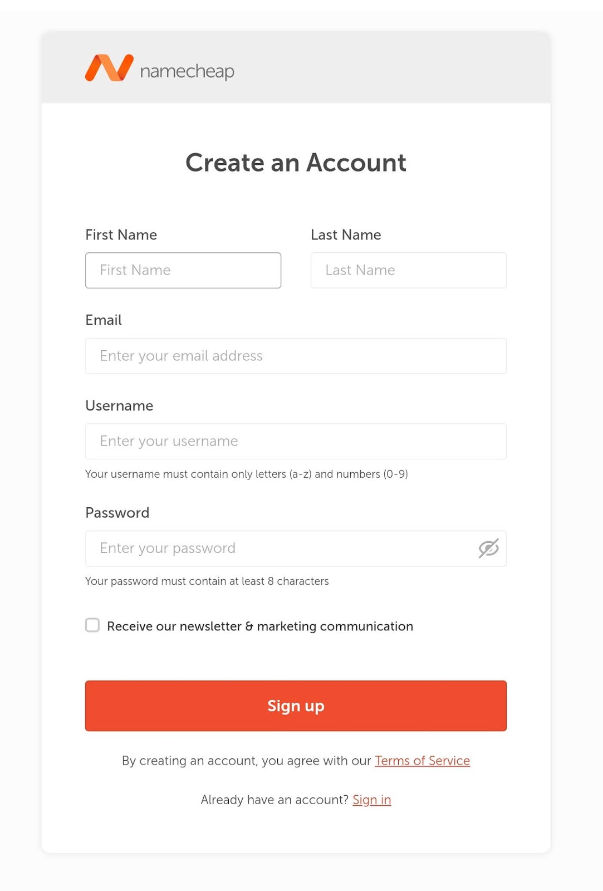This screenshot has height=891, width=603.
Task: Click the 'Password' field label
Action: (117, 513)
